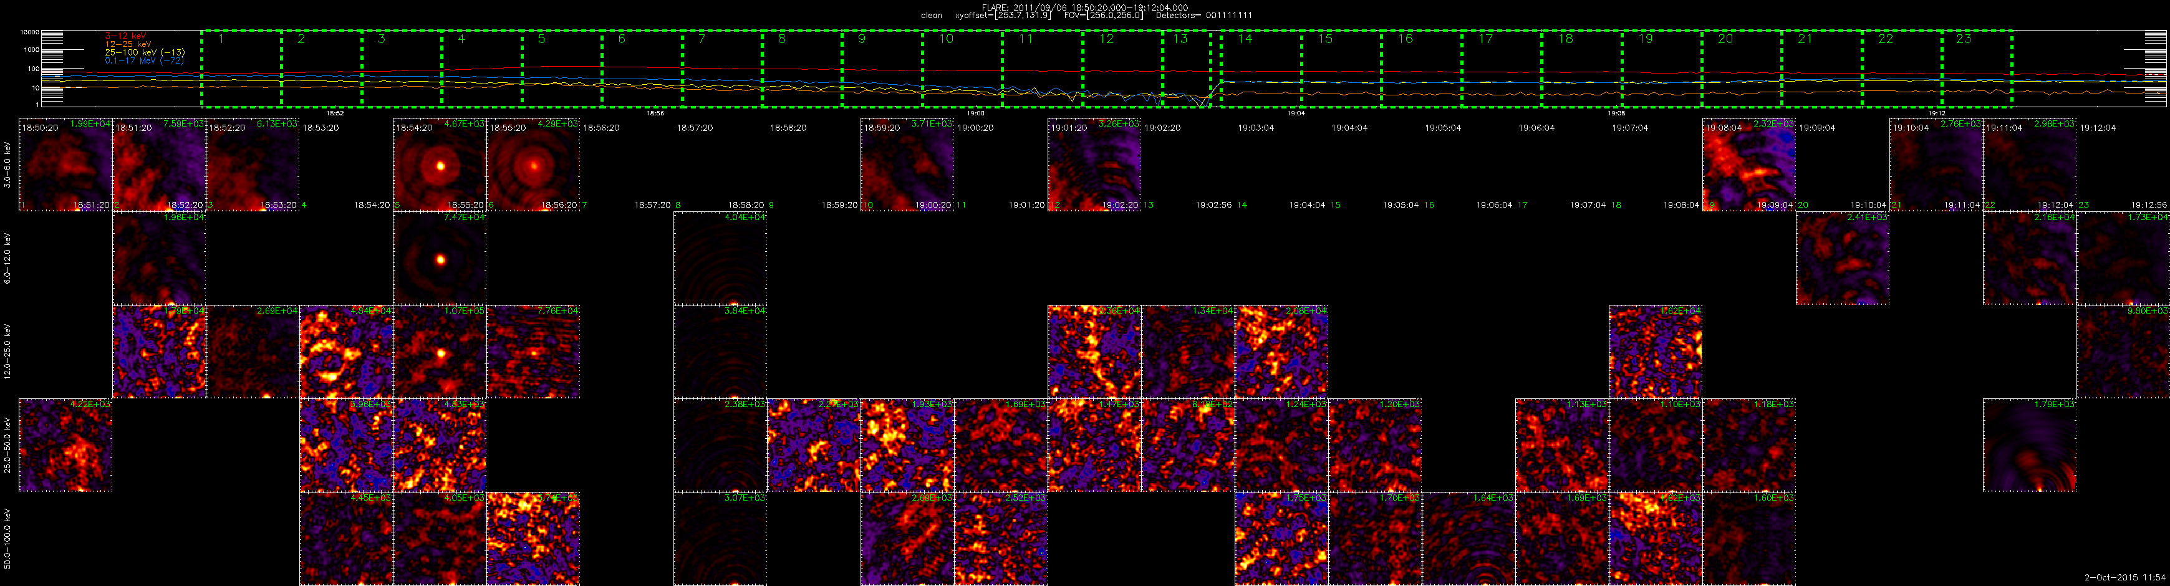Screen dimensions: 2170x586
Task: Click the 3.0-6.0 keV map at 19:01:20
Action: (1094, 165)
